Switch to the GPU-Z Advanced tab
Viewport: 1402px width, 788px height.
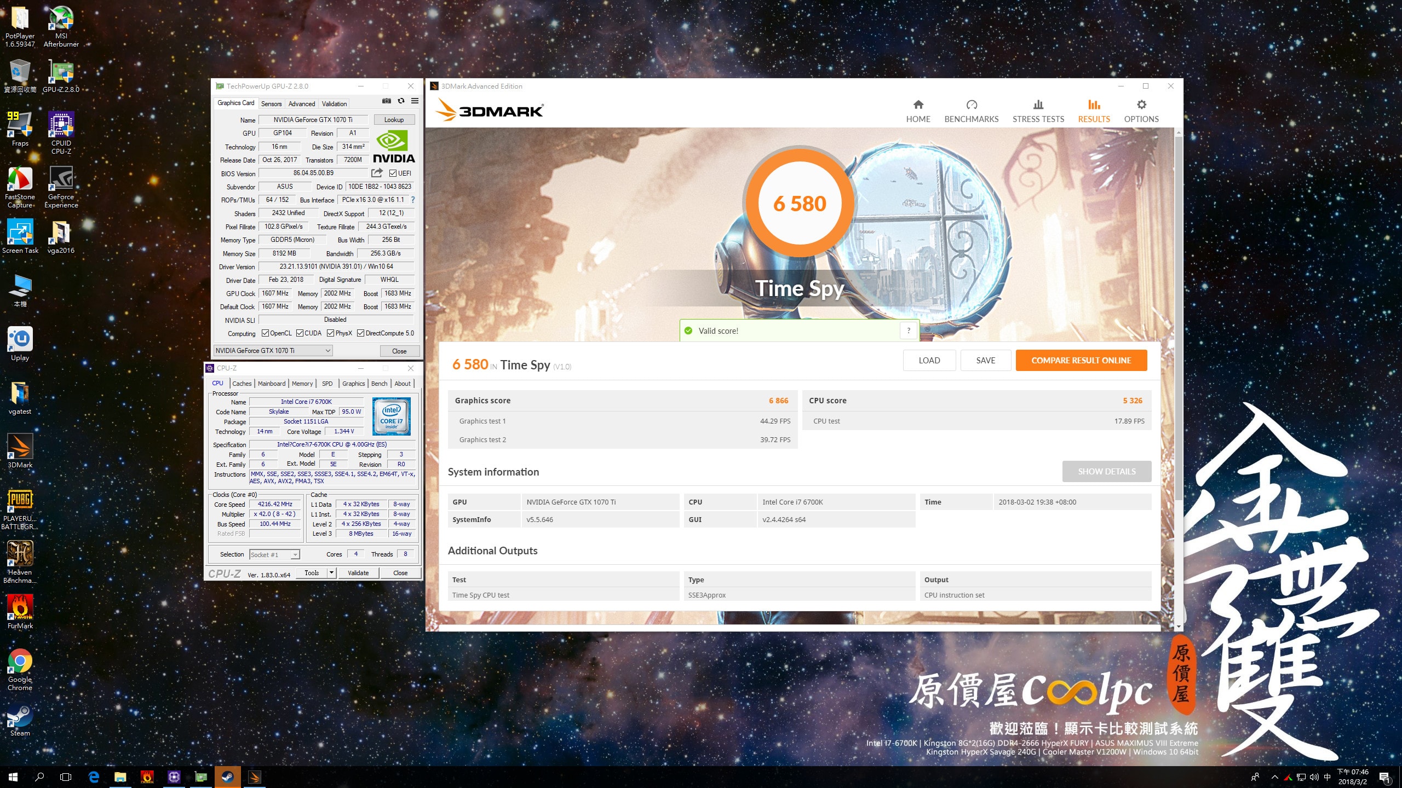point(302,103)
